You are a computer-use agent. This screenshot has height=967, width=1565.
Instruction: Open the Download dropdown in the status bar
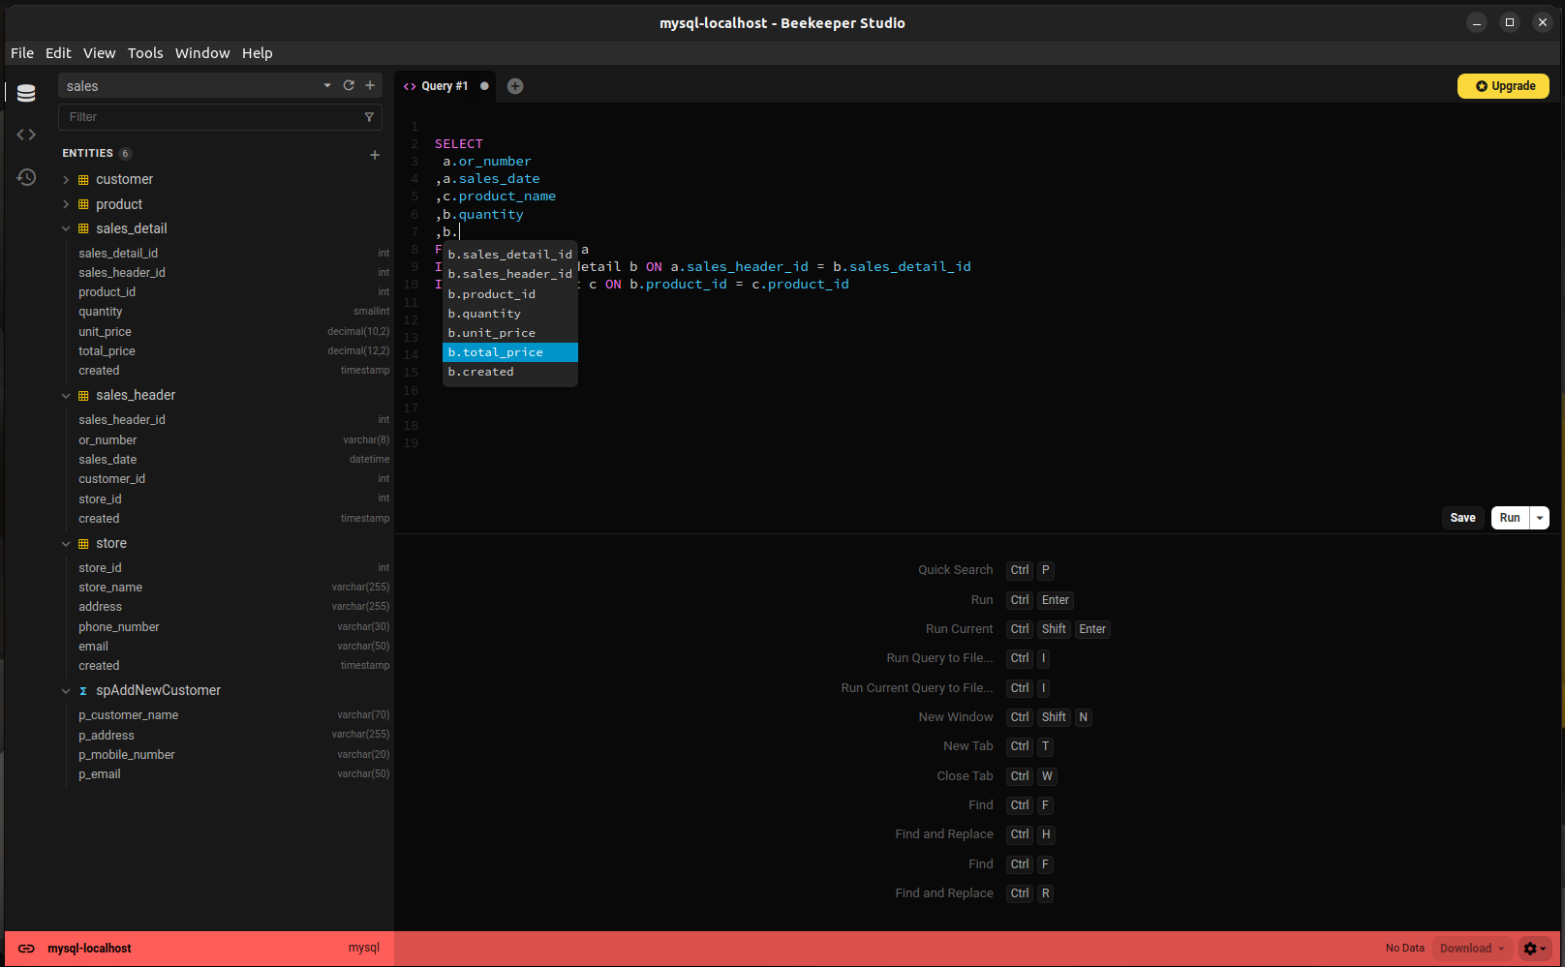pos(1472,949)
